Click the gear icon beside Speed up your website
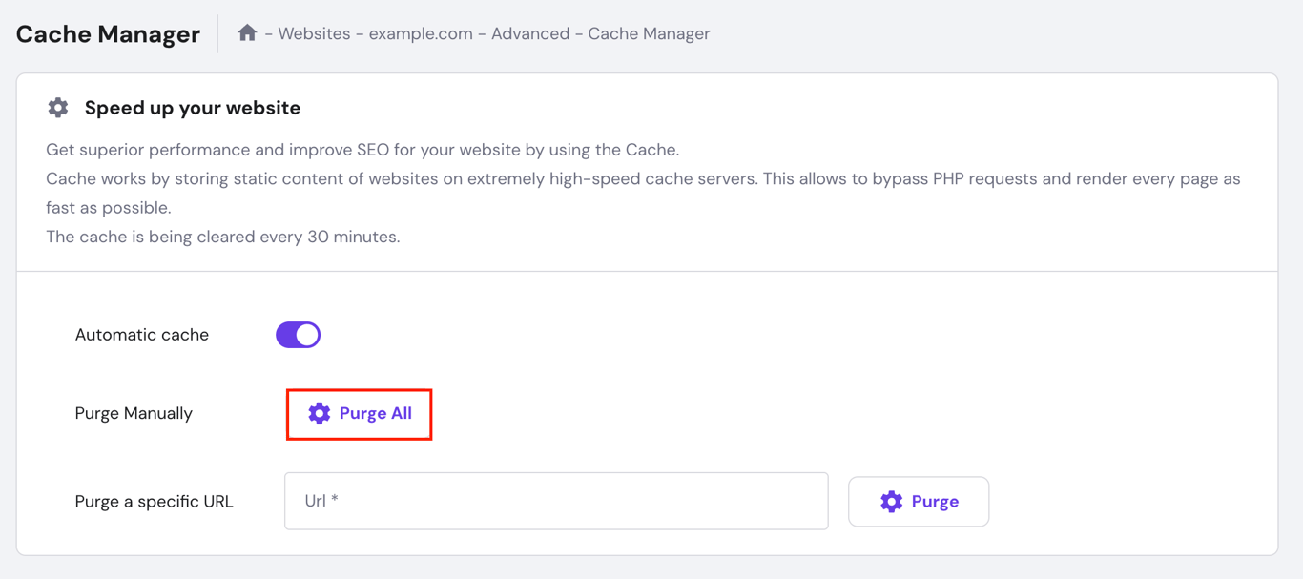The image size is (1303, 579). tap(57, 107)
